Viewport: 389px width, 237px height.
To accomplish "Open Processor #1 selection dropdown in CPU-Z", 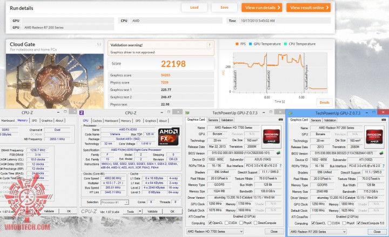I will pos(115,202).
